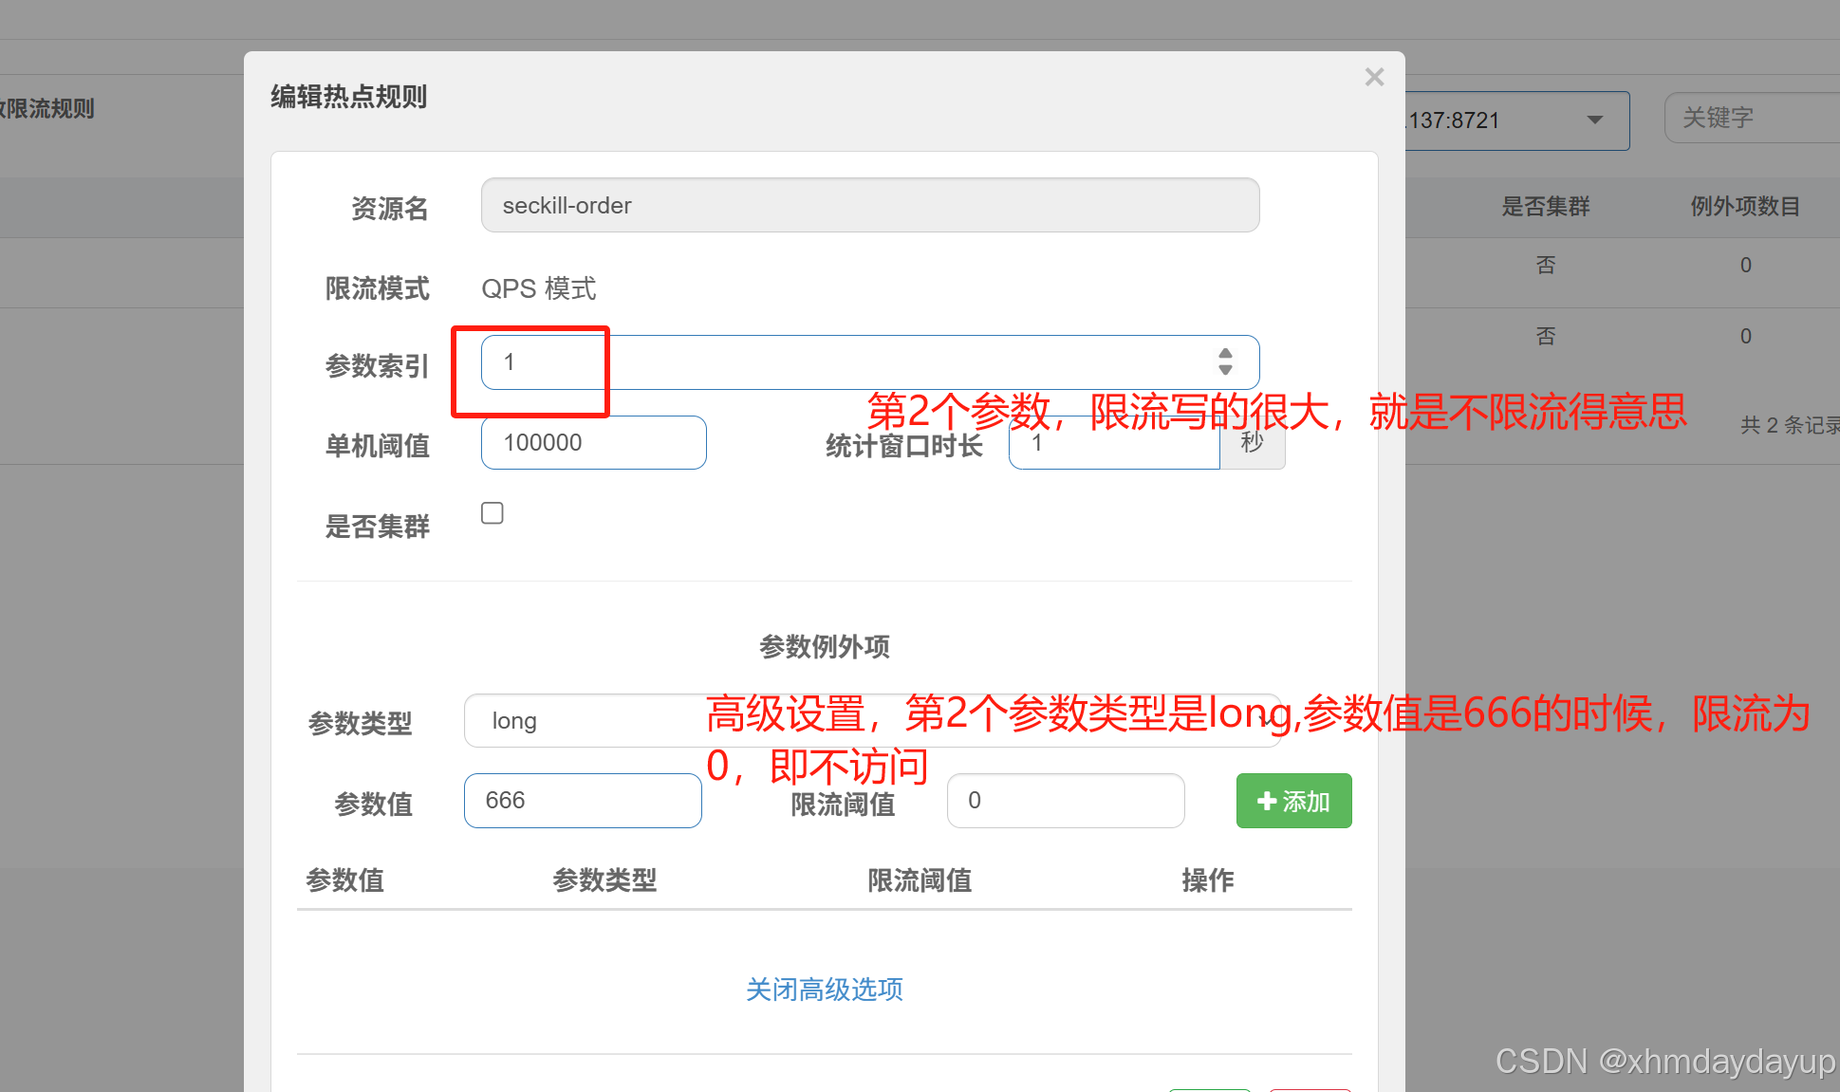Toggle the cluster mode checkbox

(493, 513)
